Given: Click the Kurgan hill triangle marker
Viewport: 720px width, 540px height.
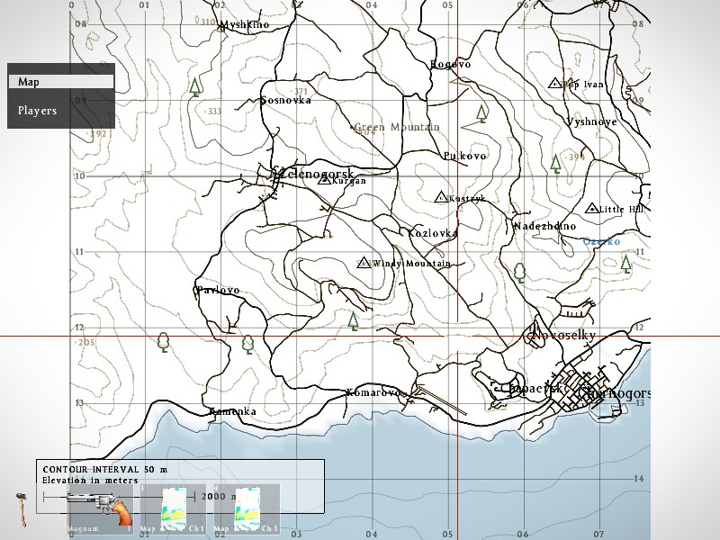Looking at the screenshot, I should point(325,179).
